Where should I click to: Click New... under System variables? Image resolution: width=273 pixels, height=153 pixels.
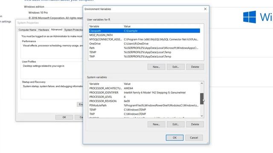156,124
